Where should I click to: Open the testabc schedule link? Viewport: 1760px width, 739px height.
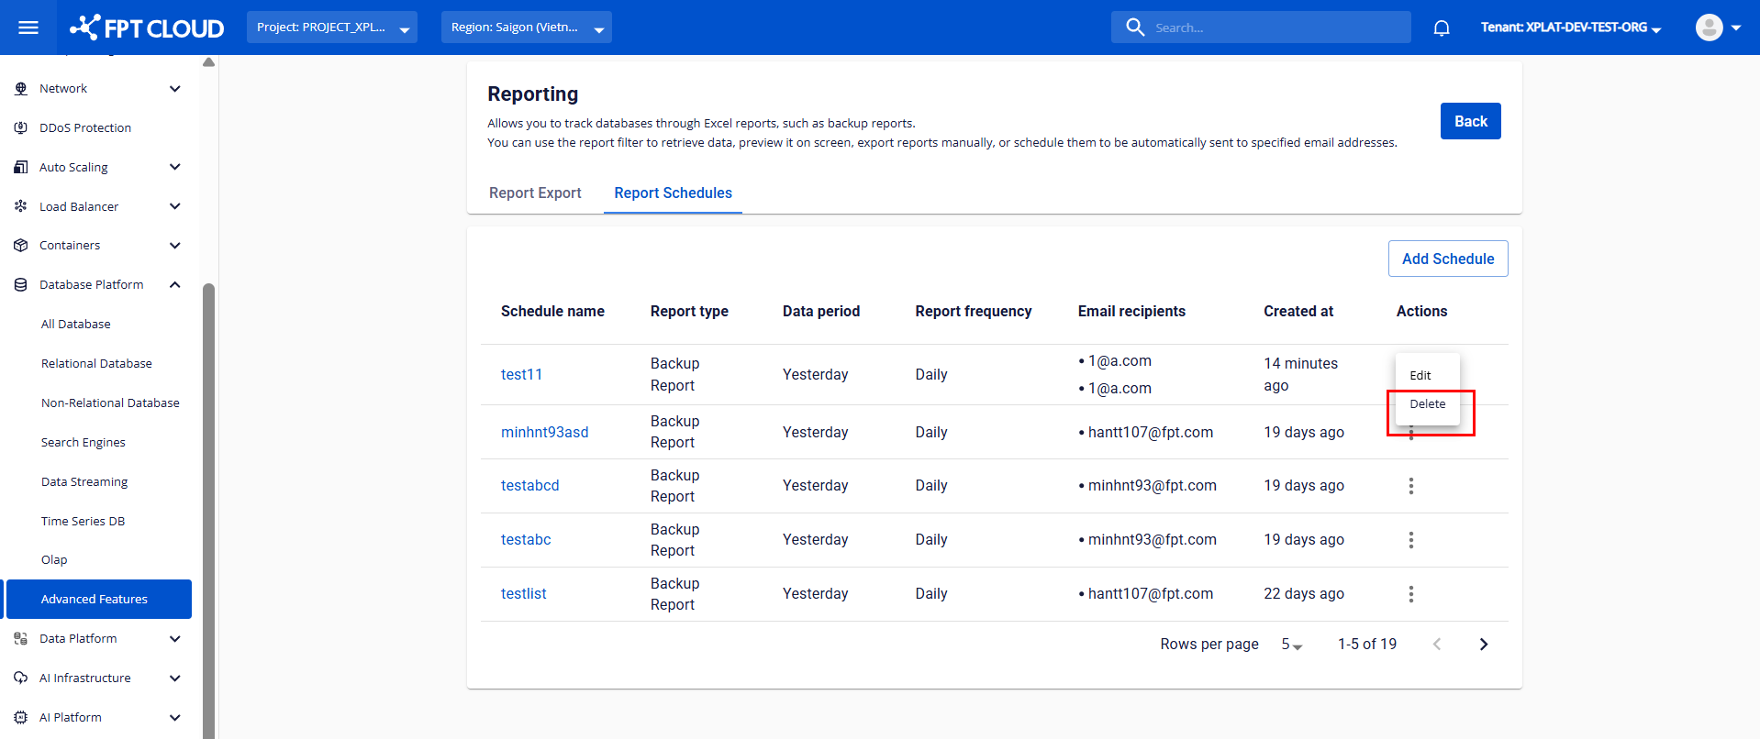(x=526, y=540)
